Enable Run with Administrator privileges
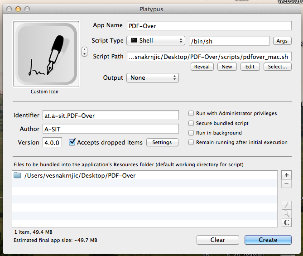This screenshot has width=303, height=256. point(192,113)
